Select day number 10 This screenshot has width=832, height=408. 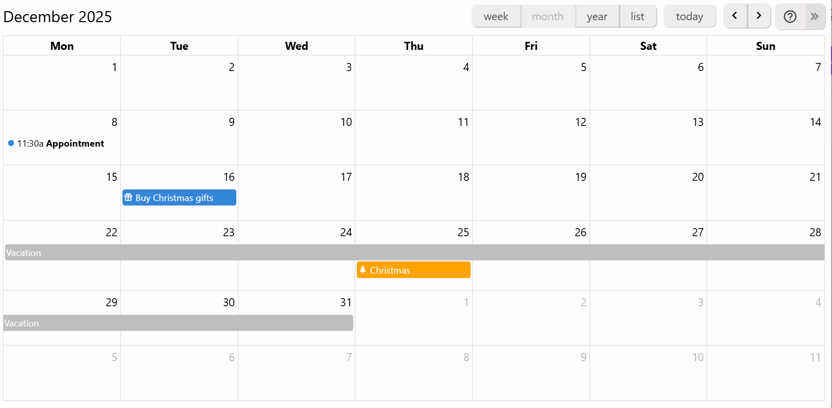pos(346,122)
